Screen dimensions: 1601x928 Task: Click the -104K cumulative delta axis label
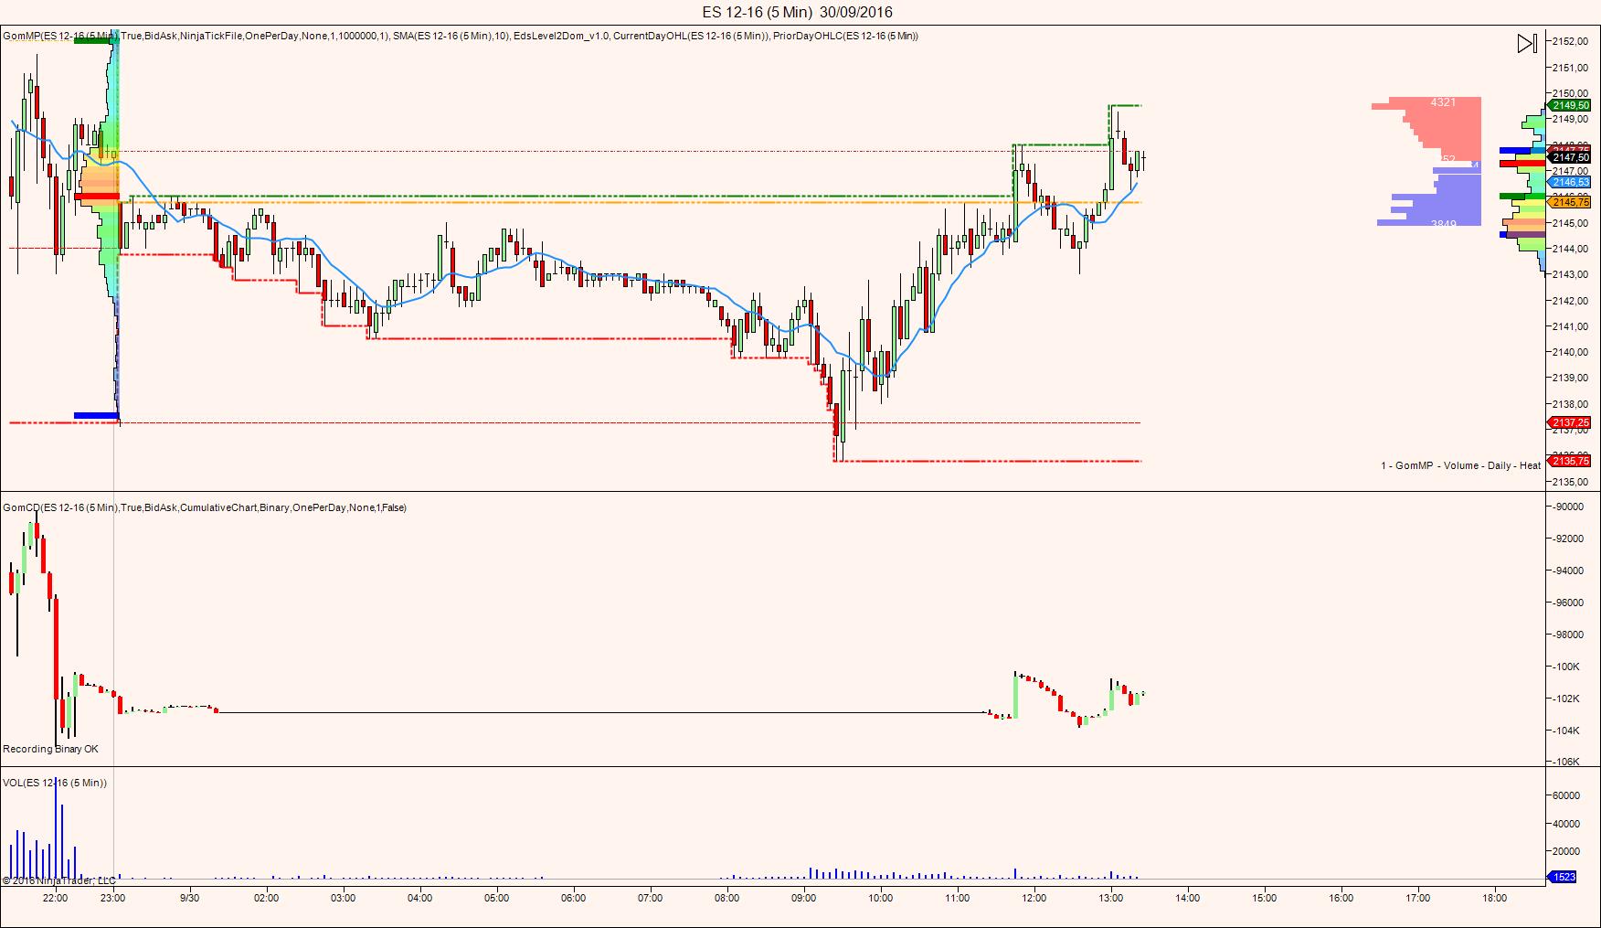point(1567,731)
